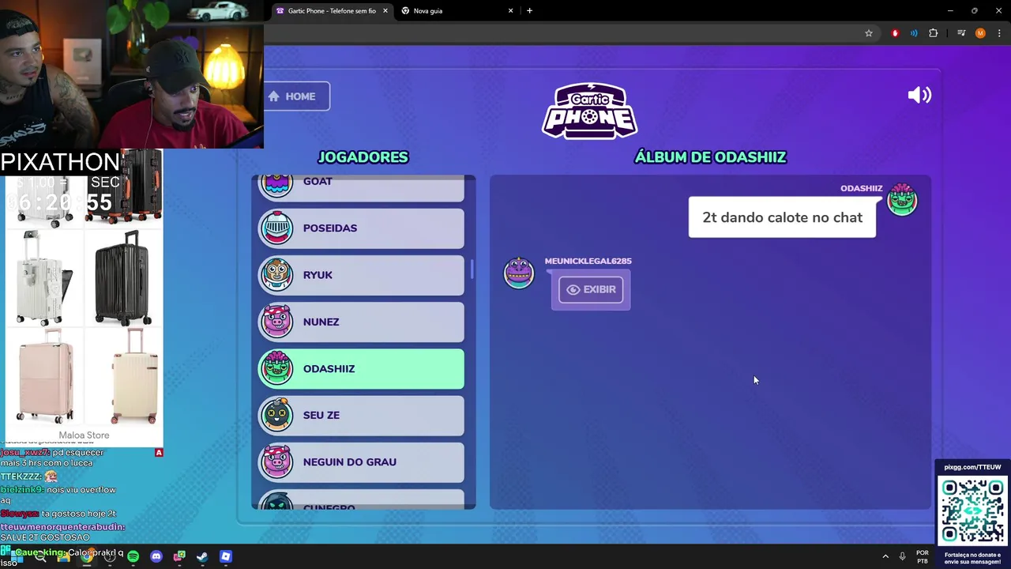Switch the POR PTB keyboard language
The width and height of the screenshot is (1011, 569).
point(923,557)
